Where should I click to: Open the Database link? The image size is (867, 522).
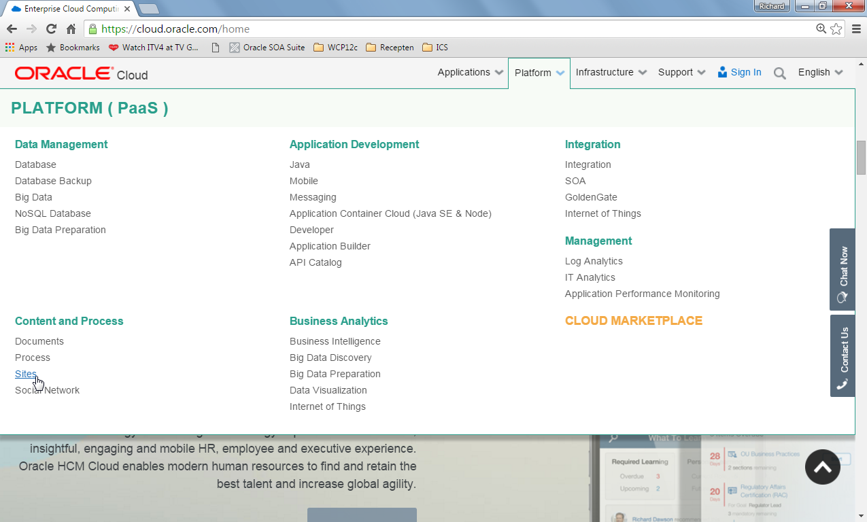35,164
